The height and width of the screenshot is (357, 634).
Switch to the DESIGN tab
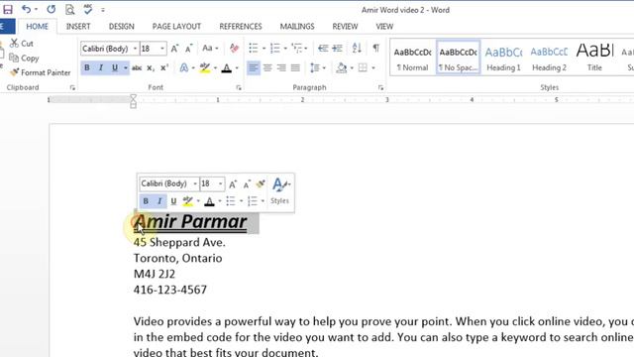(121, 27)
